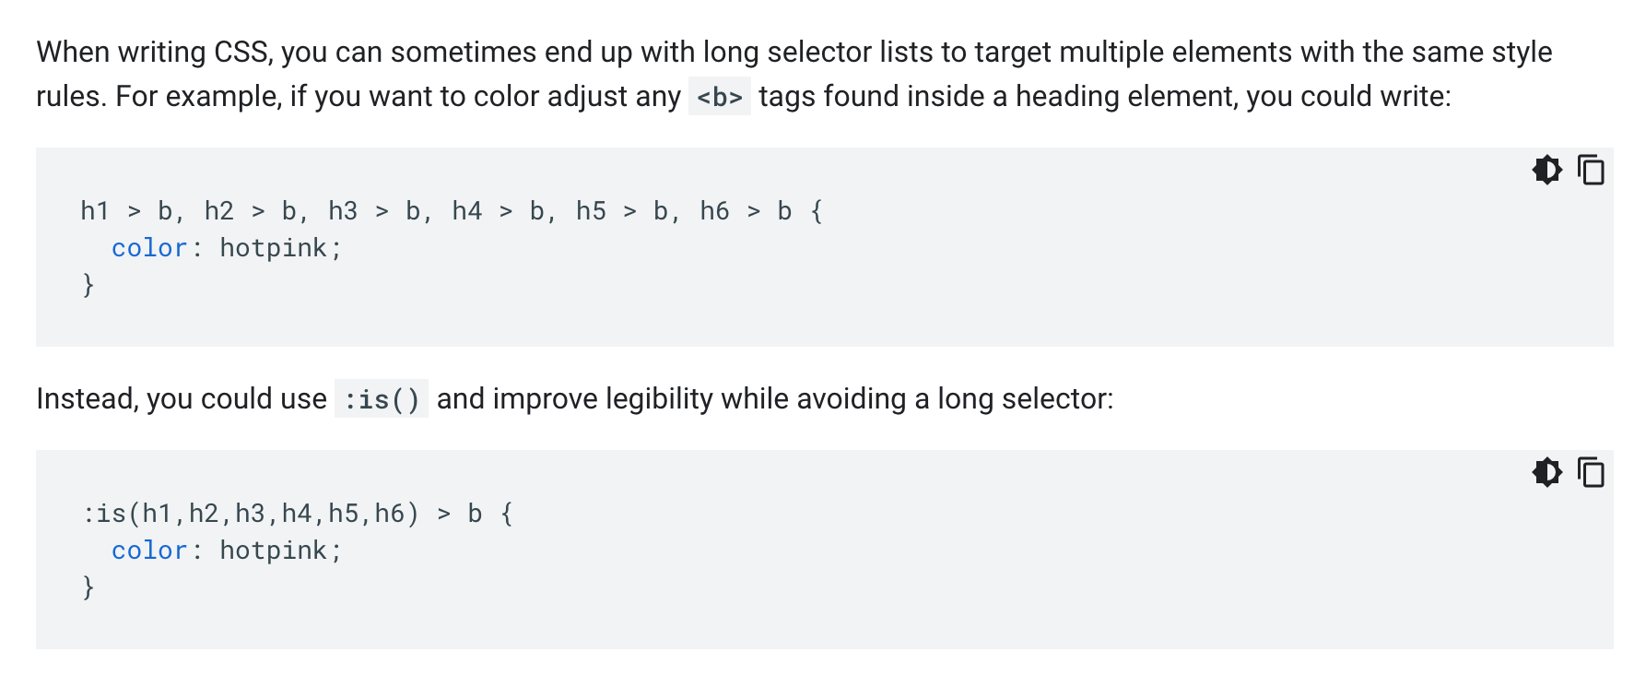Click the inline <b> code tag in paragraph

tap(720, 97)
